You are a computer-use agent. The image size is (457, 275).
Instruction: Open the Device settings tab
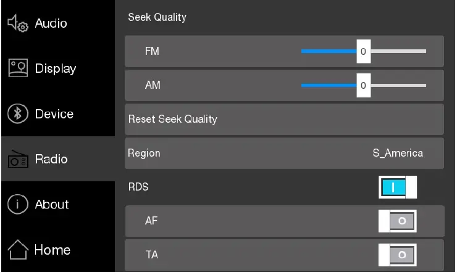tap(54, 114)
